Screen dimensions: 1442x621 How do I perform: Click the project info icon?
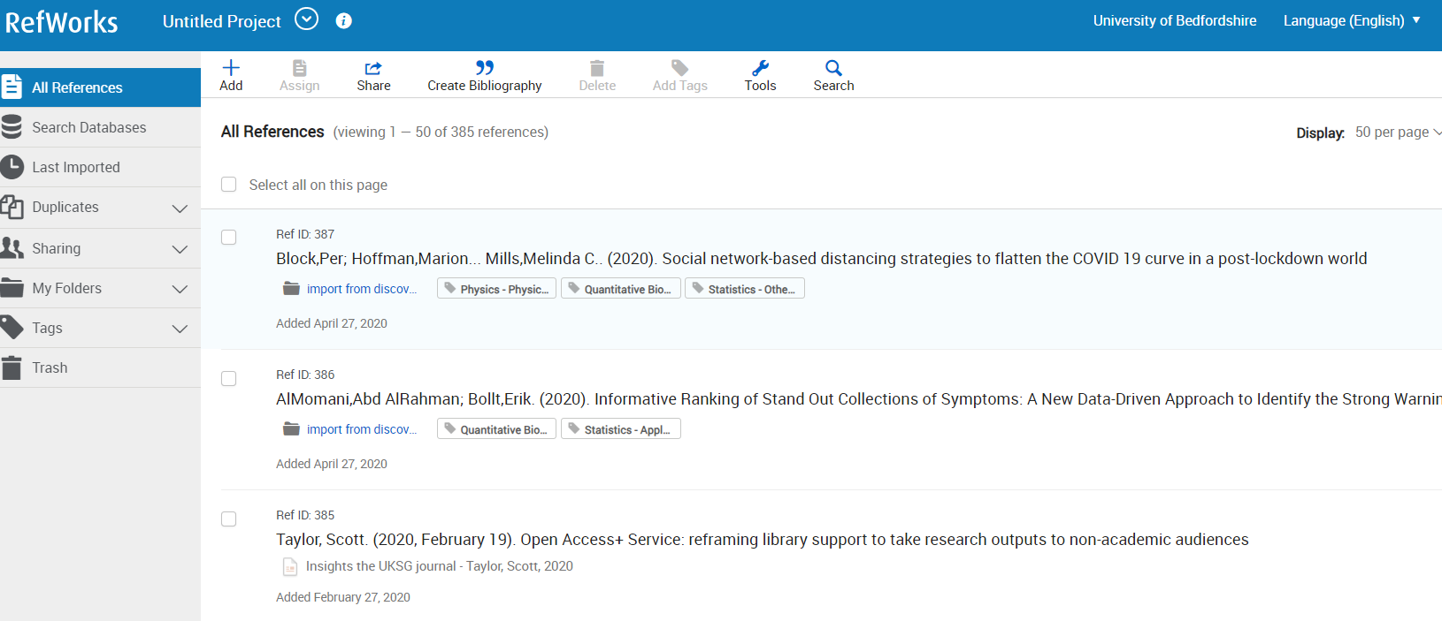click(344, 20)
